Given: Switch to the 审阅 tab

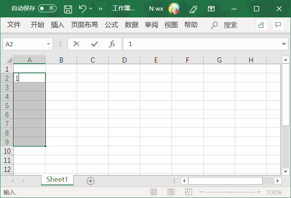Looking at the screenshot, I should point(151,25).
